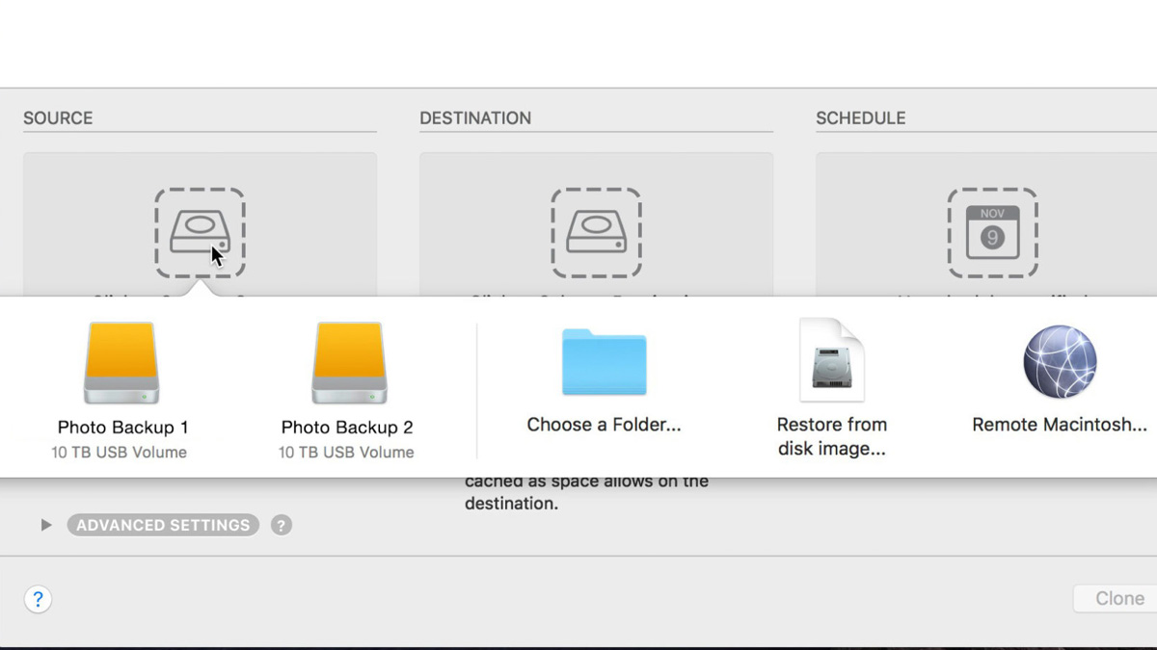Click the Restore from disk image... text
Screen dimensions: 1157x650
831,435
